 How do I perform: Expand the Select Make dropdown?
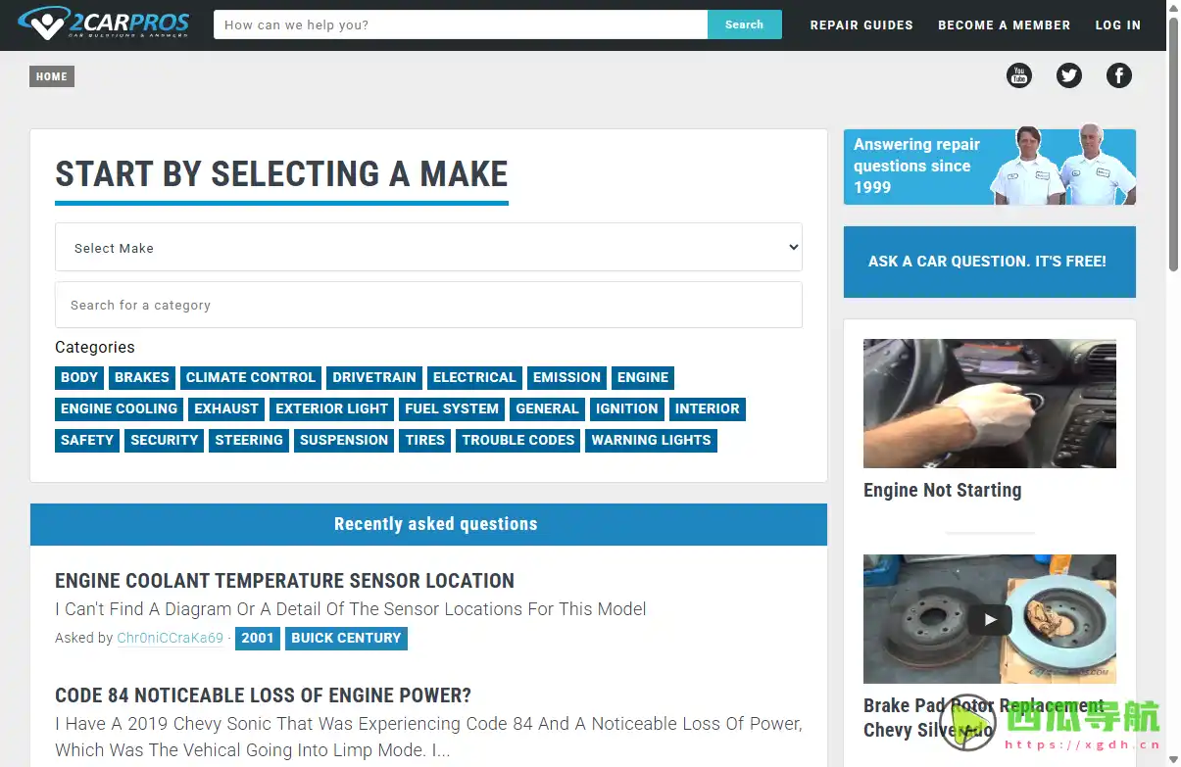pos(428,248)
